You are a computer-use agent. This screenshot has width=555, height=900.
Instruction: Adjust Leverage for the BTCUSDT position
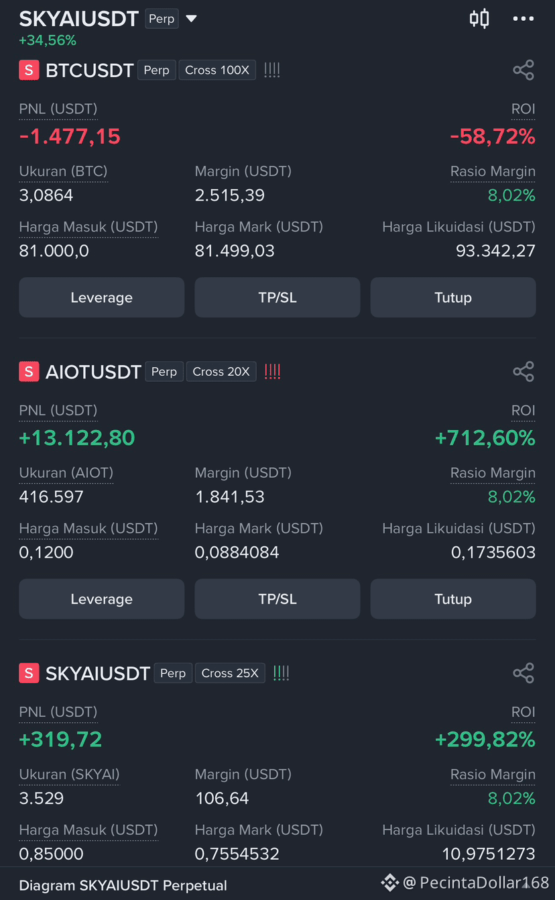tap(101, 297)
